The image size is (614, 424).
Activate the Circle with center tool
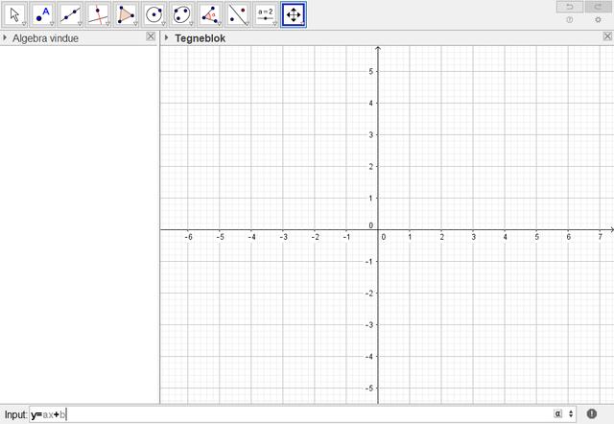[153, 14]
